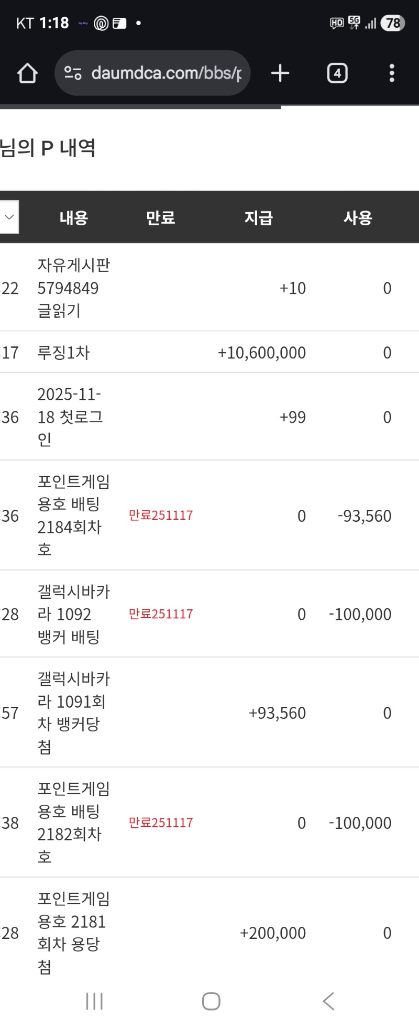This screenshot has height=1029, width=419.
Task: Tap the site security padlock icon
Action: (73, 73)
